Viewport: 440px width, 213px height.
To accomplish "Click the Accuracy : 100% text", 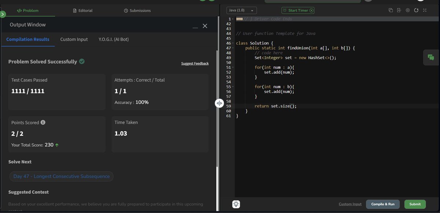I will pyautogui.click(x=132, y=102).
